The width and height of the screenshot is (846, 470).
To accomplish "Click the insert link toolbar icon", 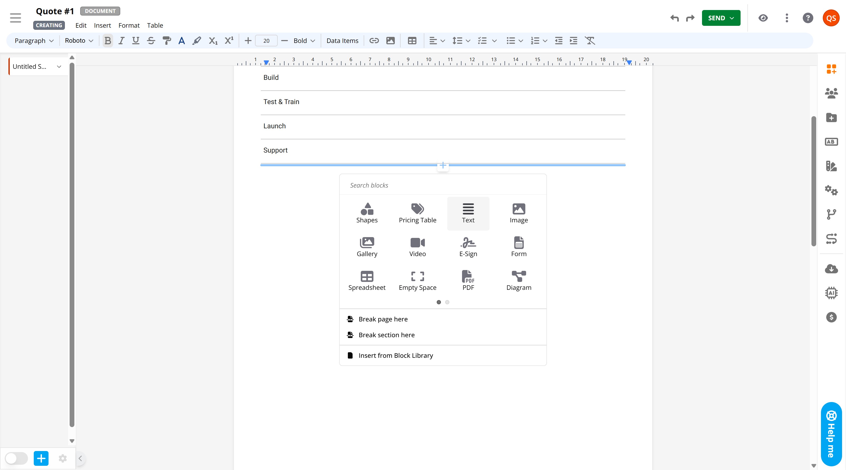I will tap(374, 41).
